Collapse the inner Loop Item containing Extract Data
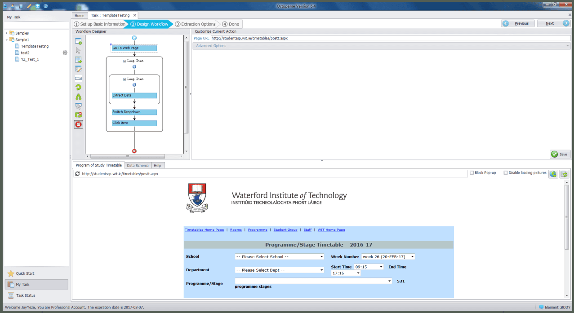The width and height of the screenshot is (574, 313). tap(125, 79)
